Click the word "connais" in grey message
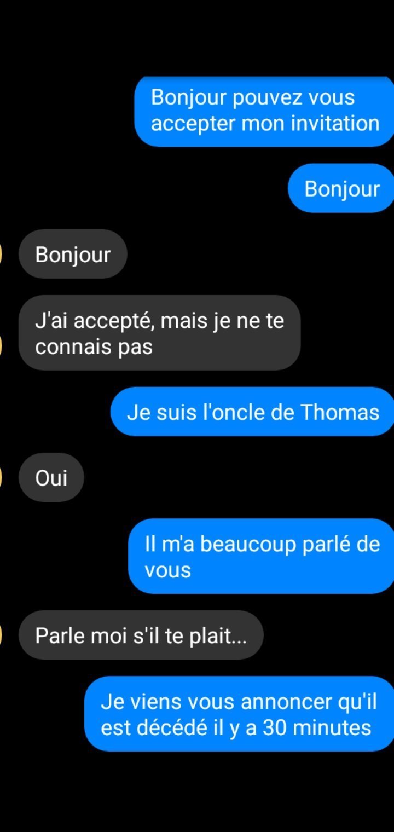 click(66, 347)
